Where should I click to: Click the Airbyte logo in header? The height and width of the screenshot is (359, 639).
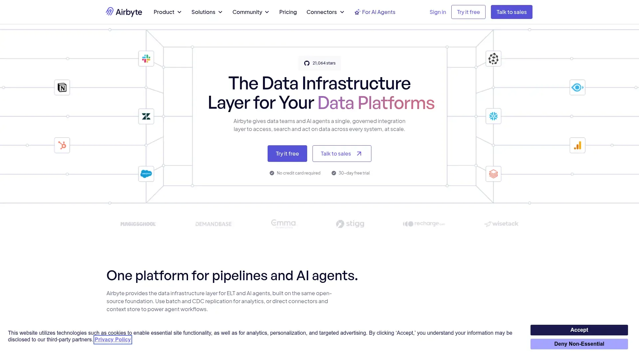click(x=124, y=12)
